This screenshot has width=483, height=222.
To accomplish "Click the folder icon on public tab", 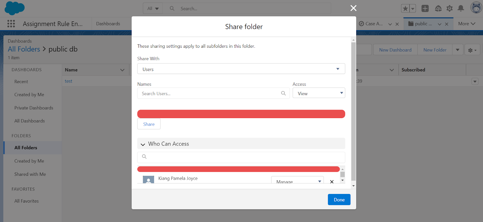I will [x=411, y=24].
